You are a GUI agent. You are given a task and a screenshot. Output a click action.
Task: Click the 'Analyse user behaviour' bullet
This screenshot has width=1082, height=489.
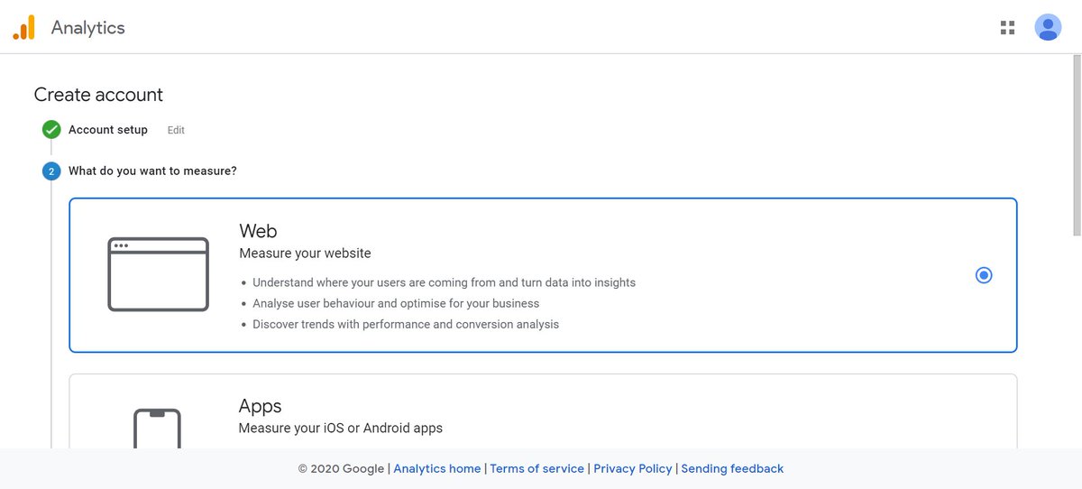396,304
